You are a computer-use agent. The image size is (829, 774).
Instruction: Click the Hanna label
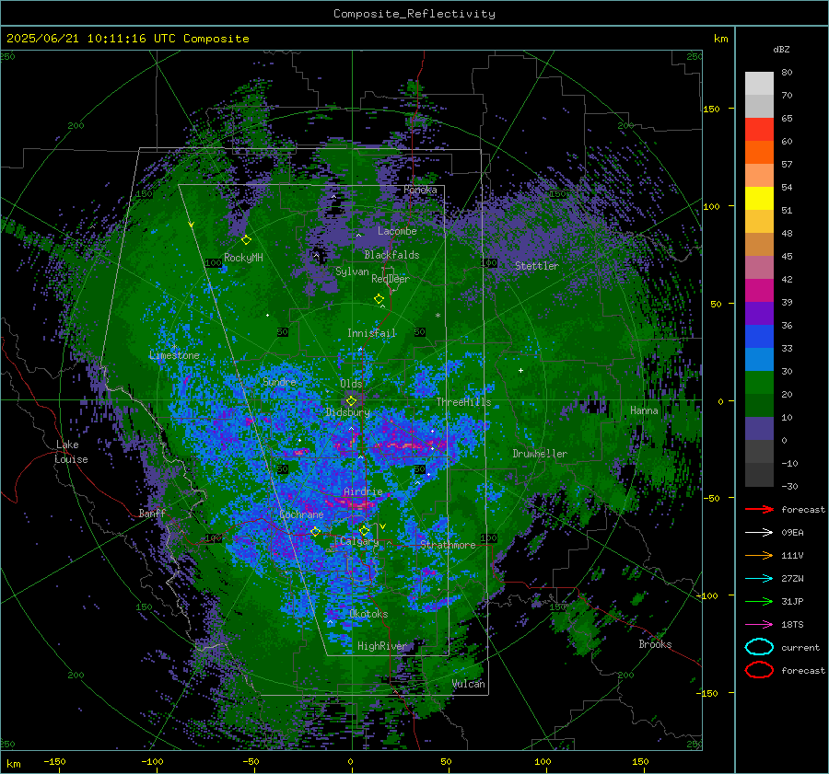click(644, 410)
